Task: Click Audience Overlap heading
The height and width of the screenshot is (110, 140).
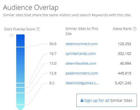Action: [31, 8]
